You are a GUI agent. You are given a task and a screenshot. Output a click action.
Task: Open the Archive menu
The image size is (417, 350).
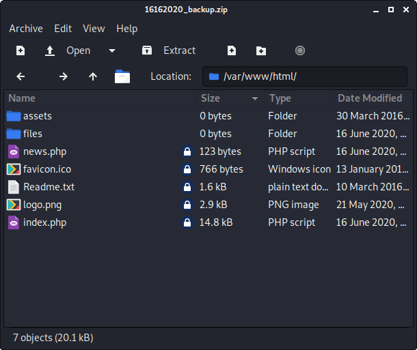click(25, 29)
